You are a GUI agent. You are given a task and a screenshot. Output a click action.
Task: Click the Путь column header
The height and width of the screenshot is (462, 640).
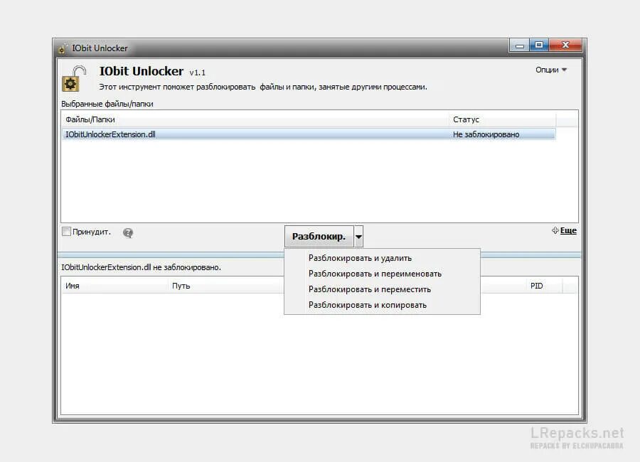coord(226,286)
